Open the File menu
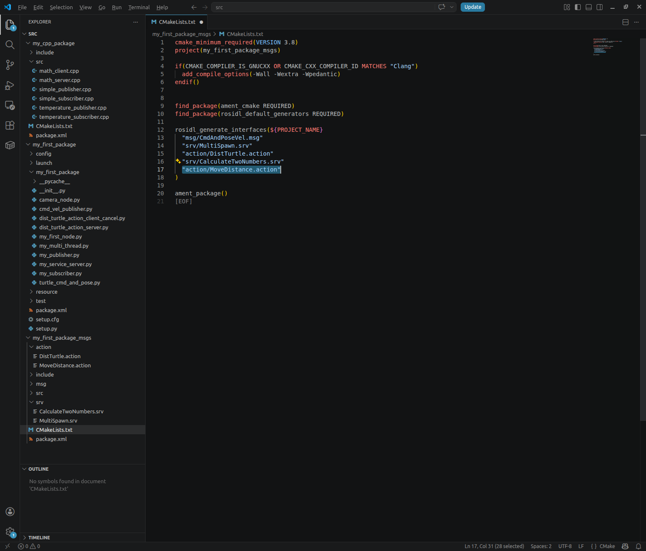The image size is (646, 551). click(x=22, y=7)
